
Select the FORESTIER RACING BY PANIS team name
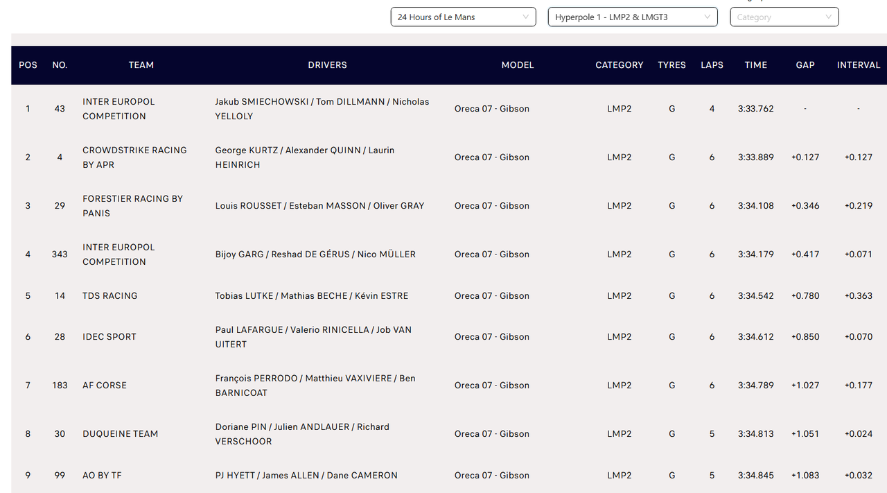[133, 206]
